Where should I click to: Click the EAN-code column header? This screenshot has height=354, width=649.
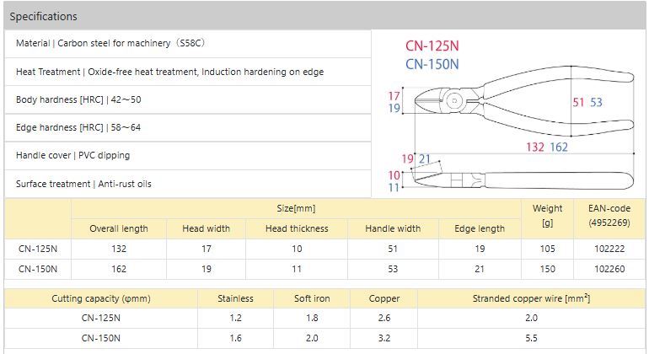[609, 216]
